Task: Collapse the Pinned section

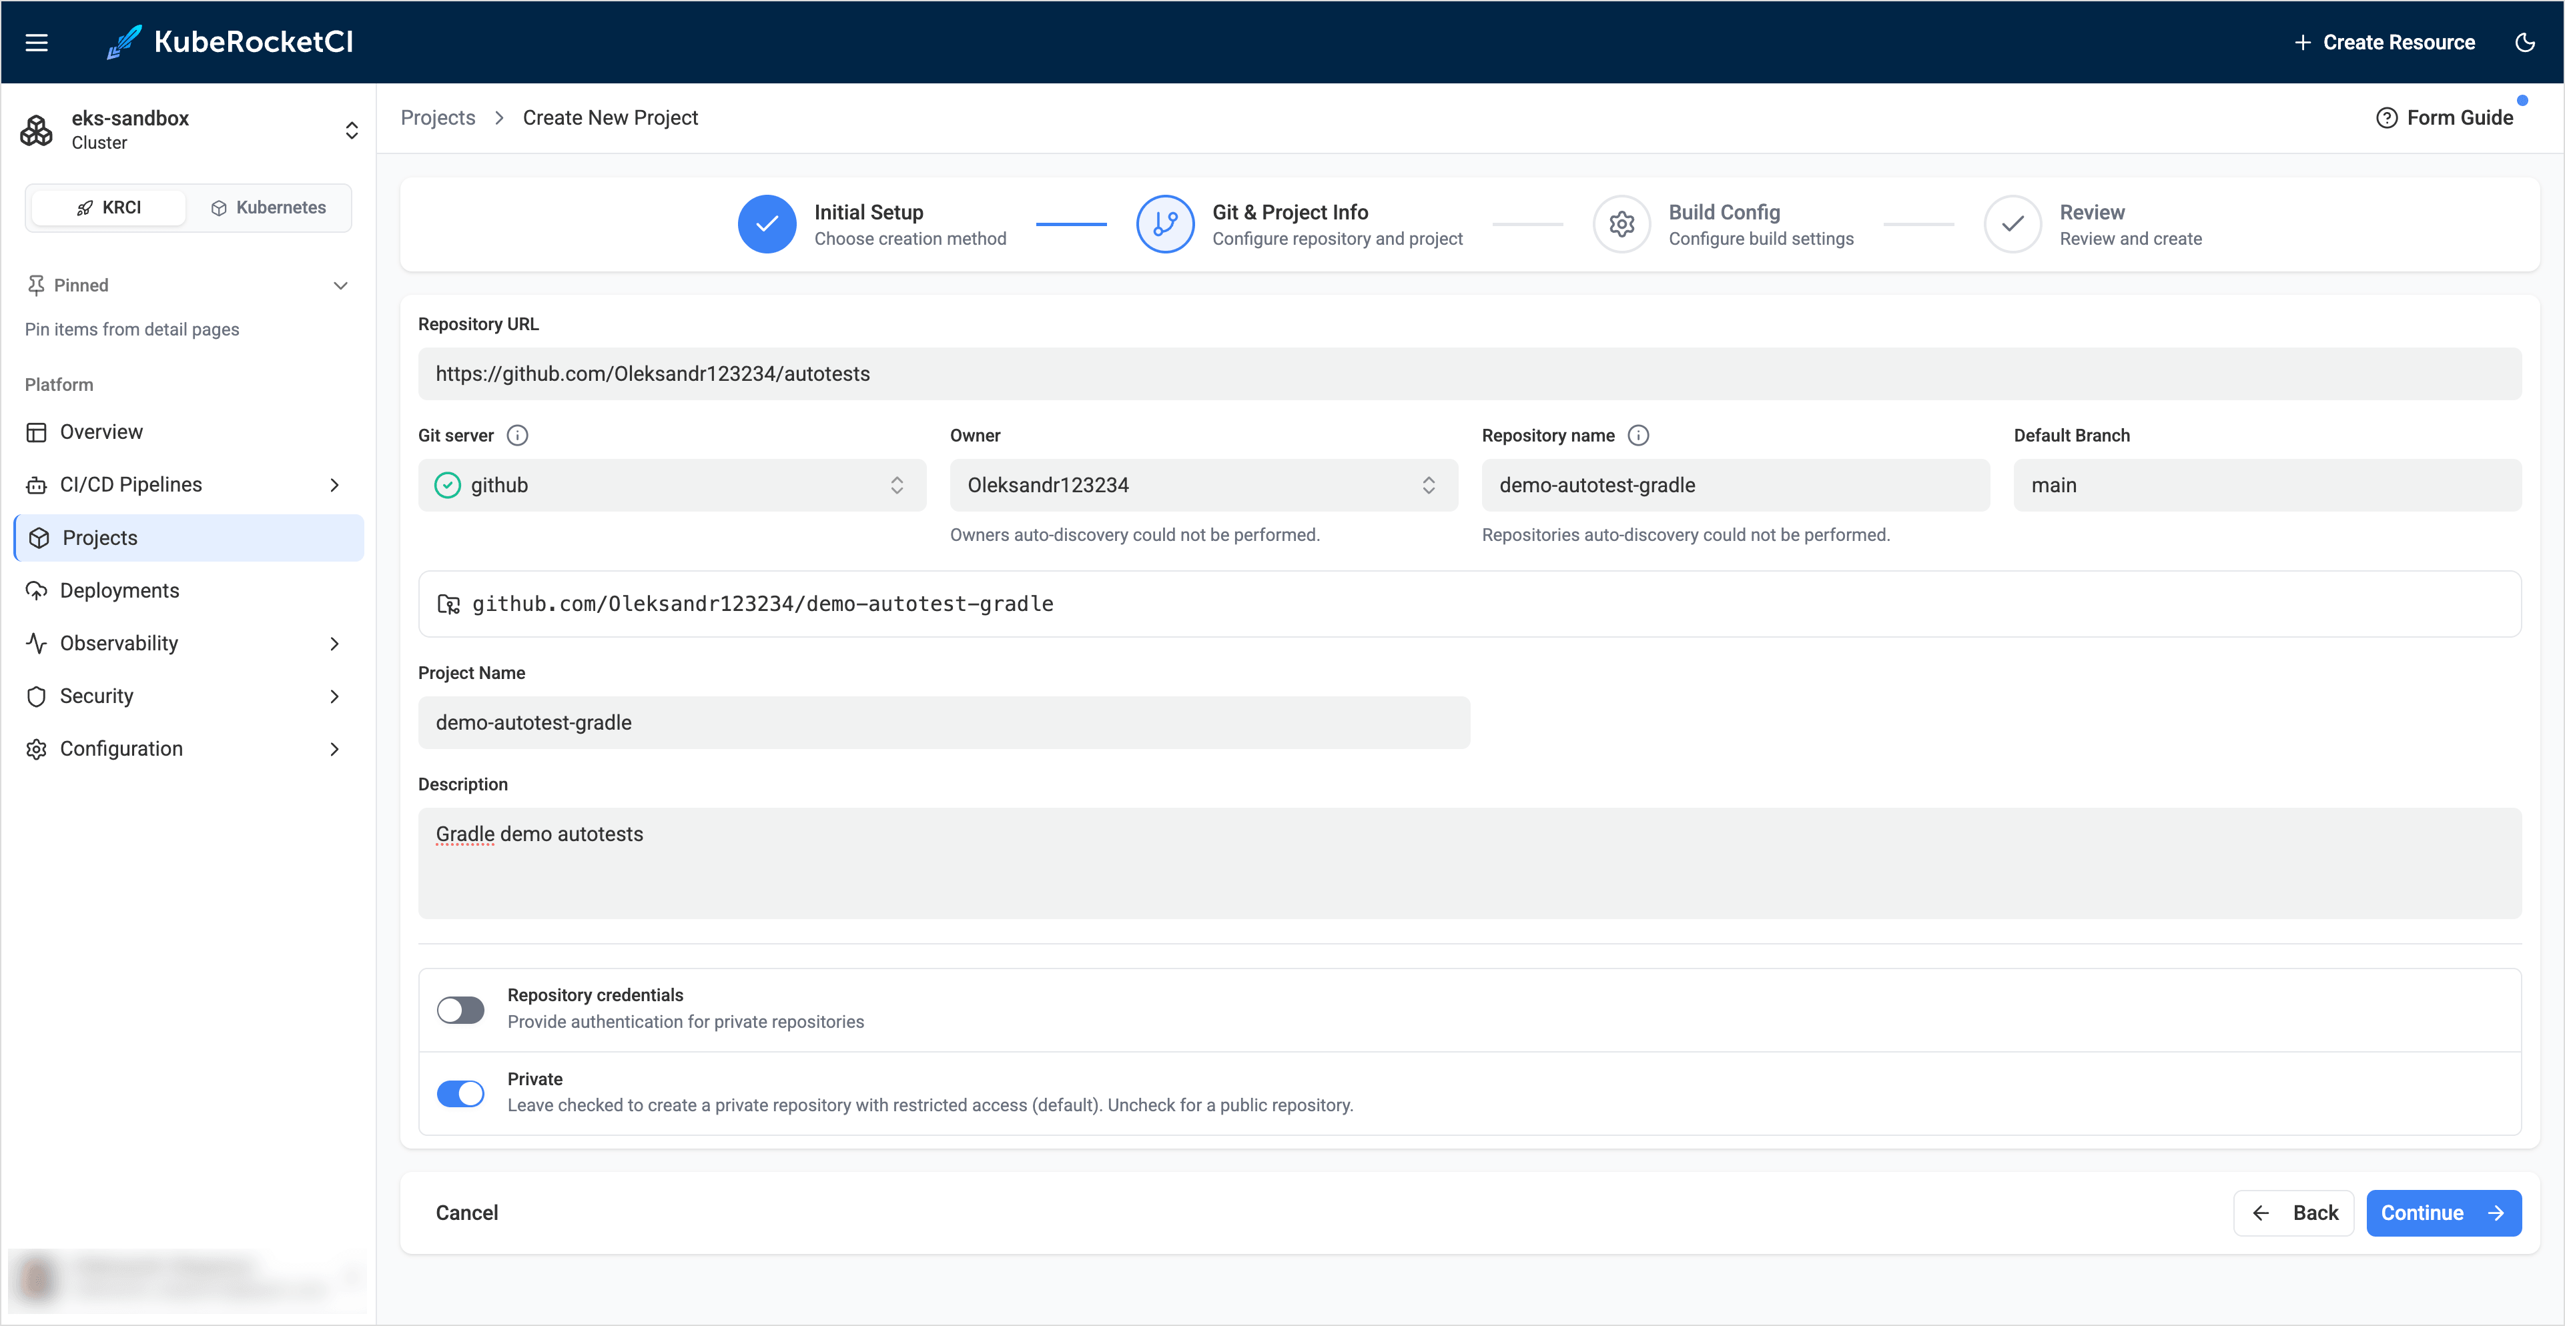Action: (x=340, y=285)
